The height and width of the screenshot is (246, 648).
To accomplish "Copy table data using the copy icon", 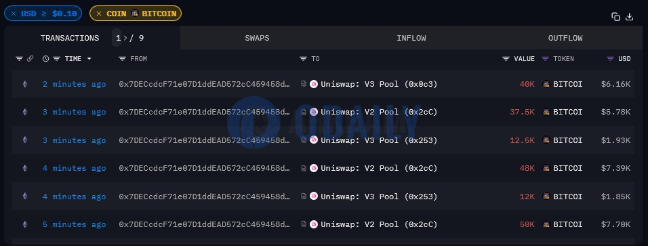I will click(x=615, y=16).
